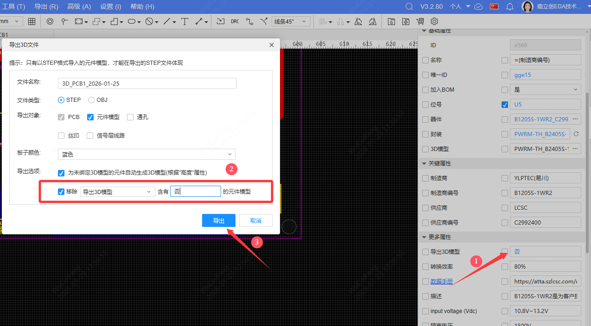Open the grid settings icon
591x326 pixels.
pyautogui.click(x=31, y=21)
